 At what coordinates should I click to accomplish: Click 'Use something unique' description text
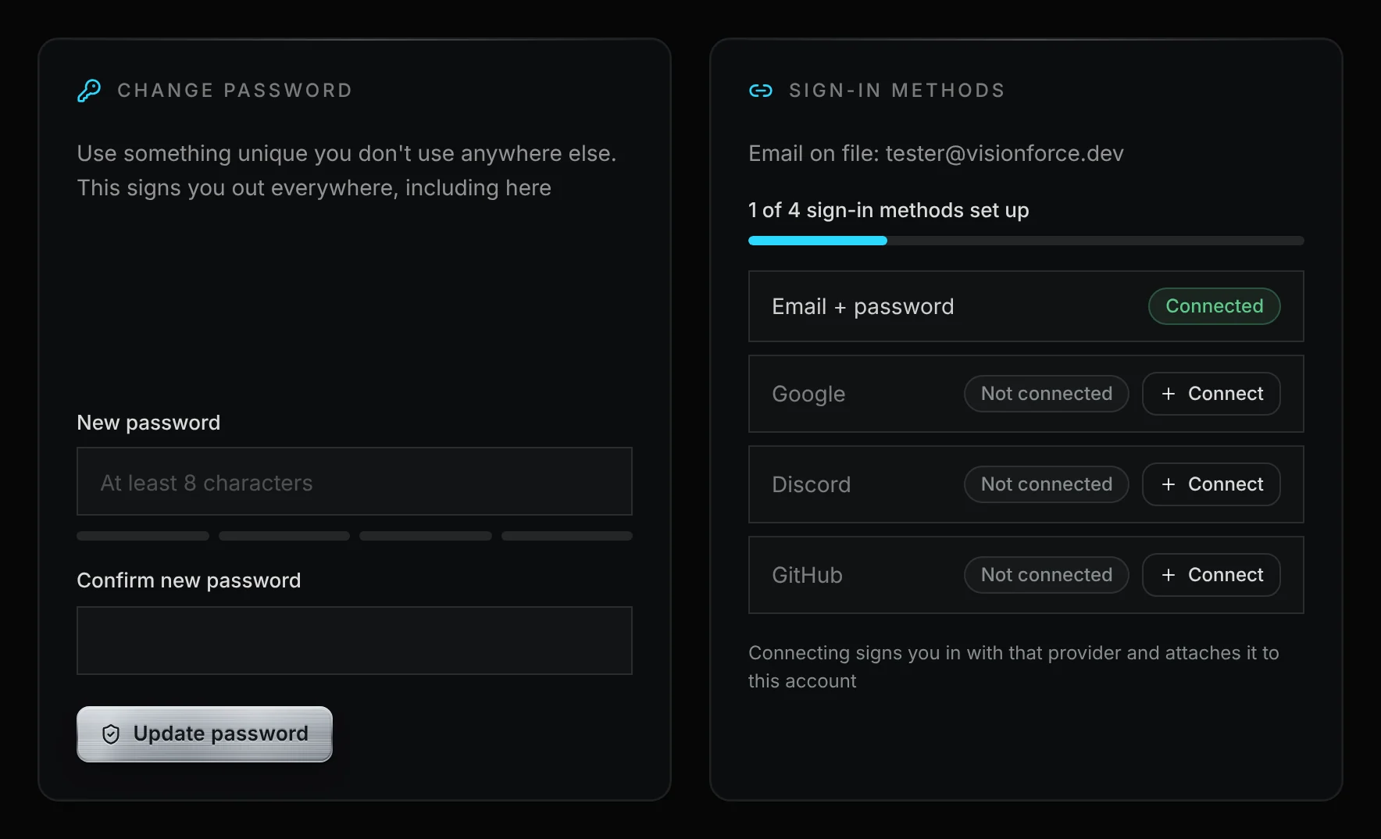click(347, 170)
